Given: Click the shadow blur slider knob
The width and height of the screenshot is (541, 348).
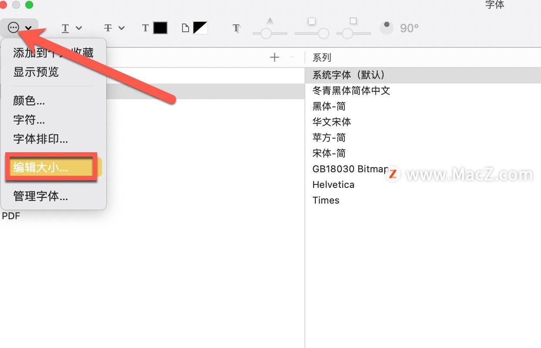Looking at the screenshot, I should [x=323, y=33].
